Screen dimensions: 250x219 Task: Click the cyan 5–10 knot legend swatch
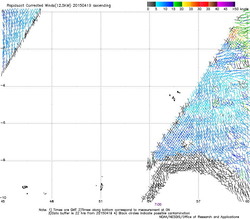pos(160,4)
